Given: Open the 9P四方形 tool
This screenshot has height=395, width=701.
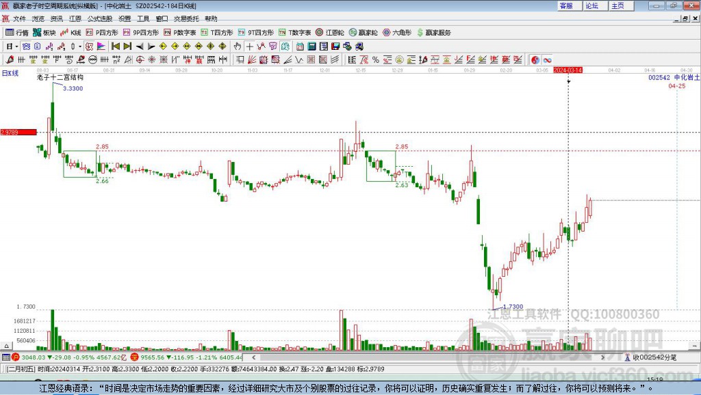Looking at the screenshot, I should point(141,33).
